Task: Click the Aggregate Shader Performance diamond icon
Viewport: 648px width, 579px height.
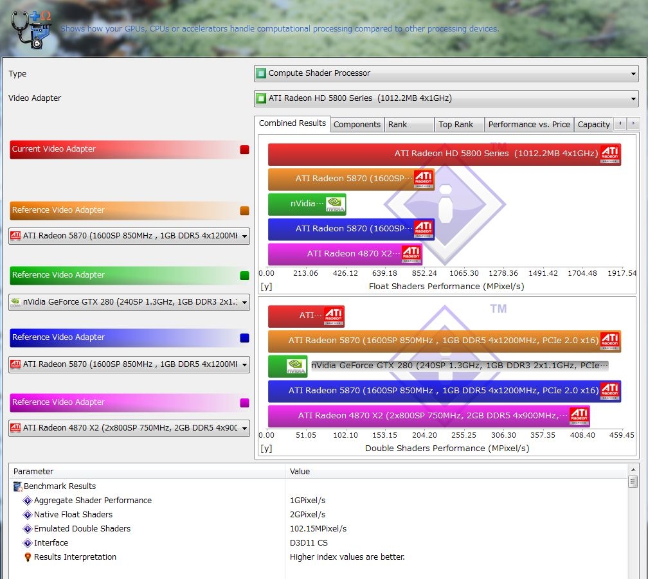Action: tap(28, 501)
